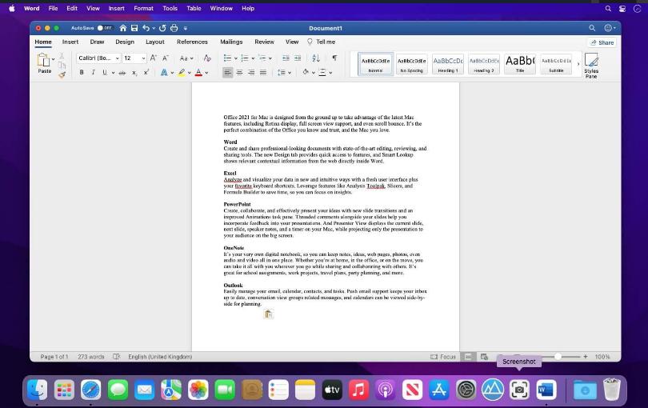The height and width of the screenshot is (408, 648).
Task: Click Focus mode button
Action: (443, 356)
